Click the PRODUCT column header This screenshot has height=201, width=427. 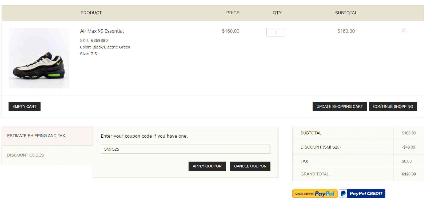click(x=91, y=13)
